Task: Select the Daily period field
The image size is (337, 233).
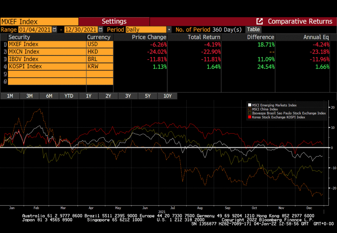Action: coord(146,30)
